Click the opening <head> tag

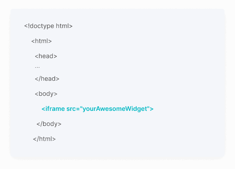coord(46,56)
